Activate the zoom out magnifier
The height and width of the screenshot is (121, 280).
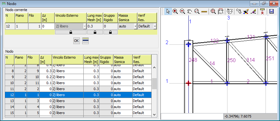click(182, 11)
